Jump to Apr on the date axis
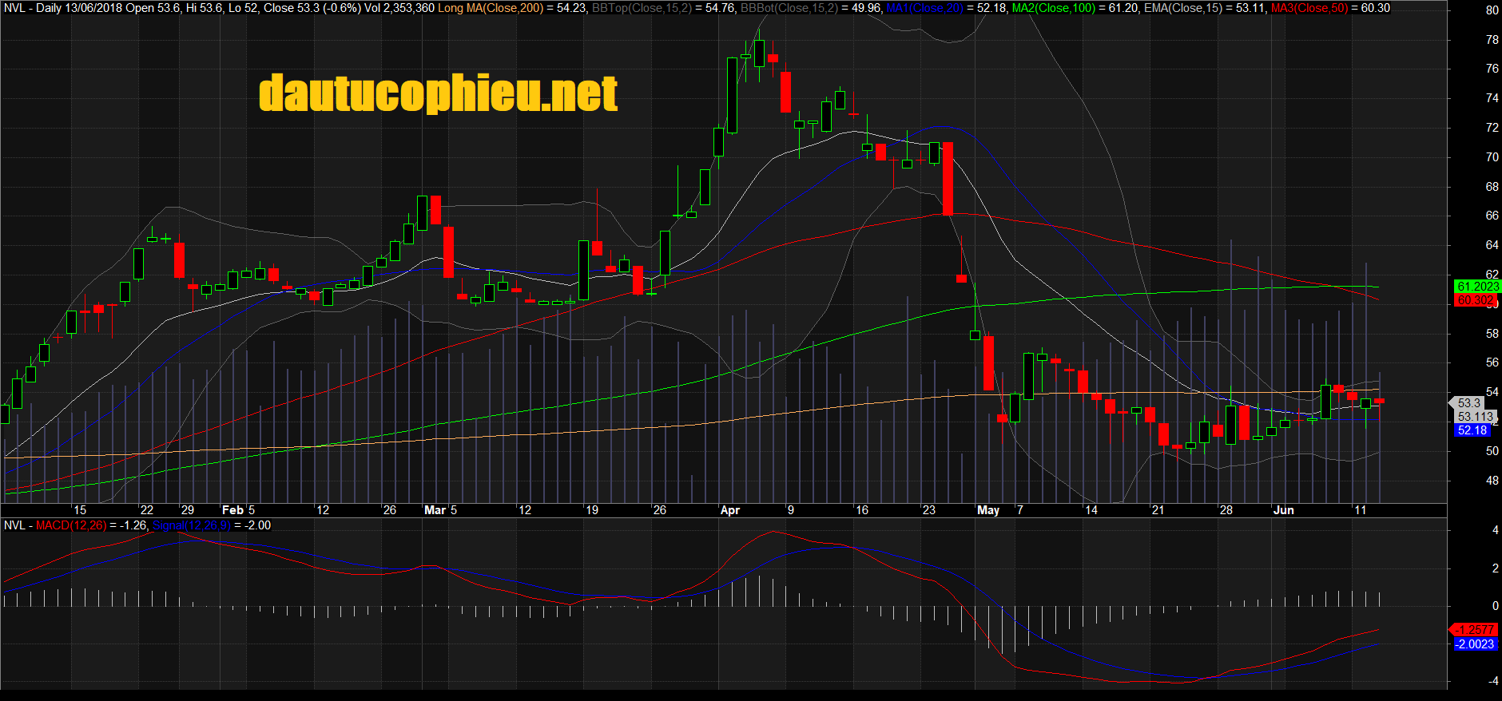 pos(729,510)
